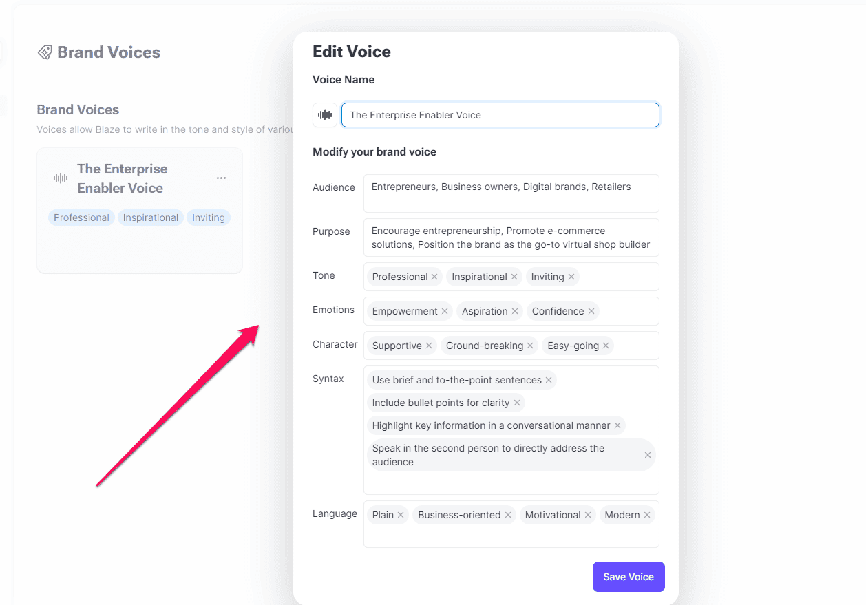The height and width of the screenshot is (605, 866).
Task: Delete the Business-oriented language tag
Action: pyautogui.click(x=508, y=515)
